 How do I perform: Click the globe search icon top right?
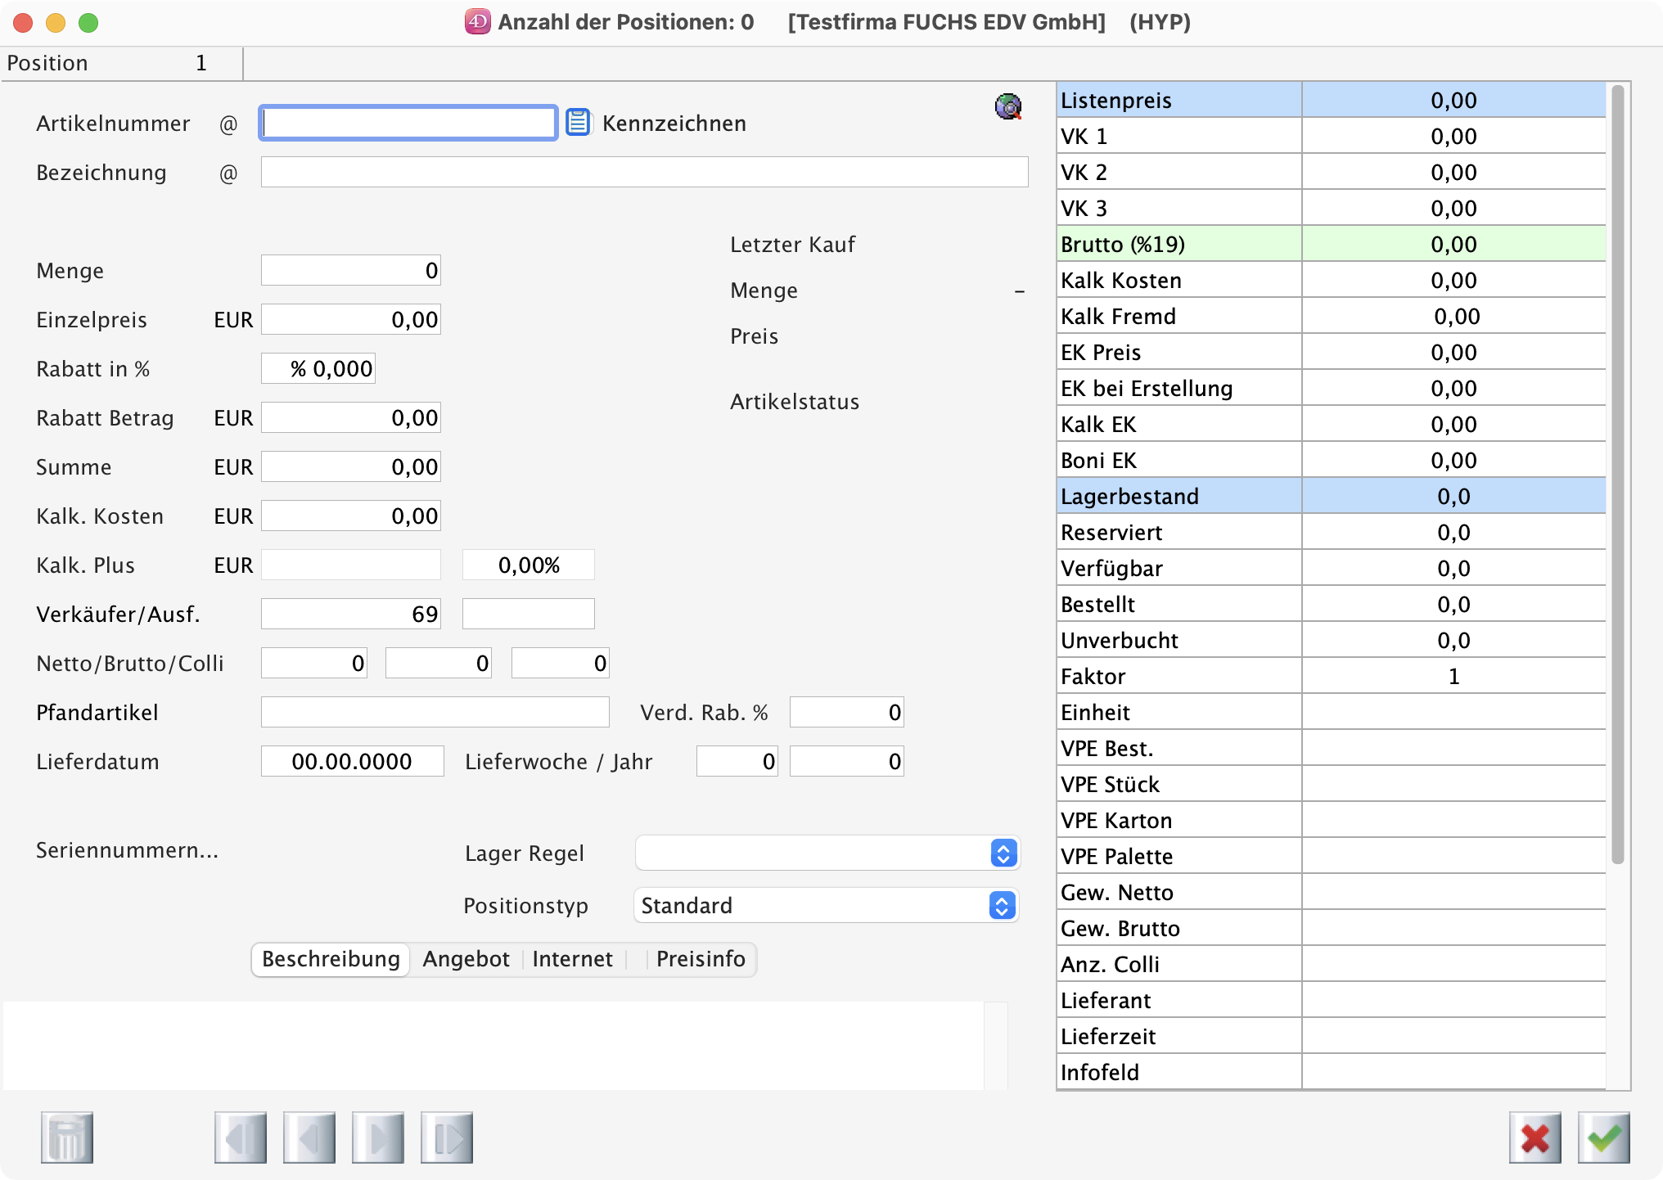click(x=1008, y=106)
